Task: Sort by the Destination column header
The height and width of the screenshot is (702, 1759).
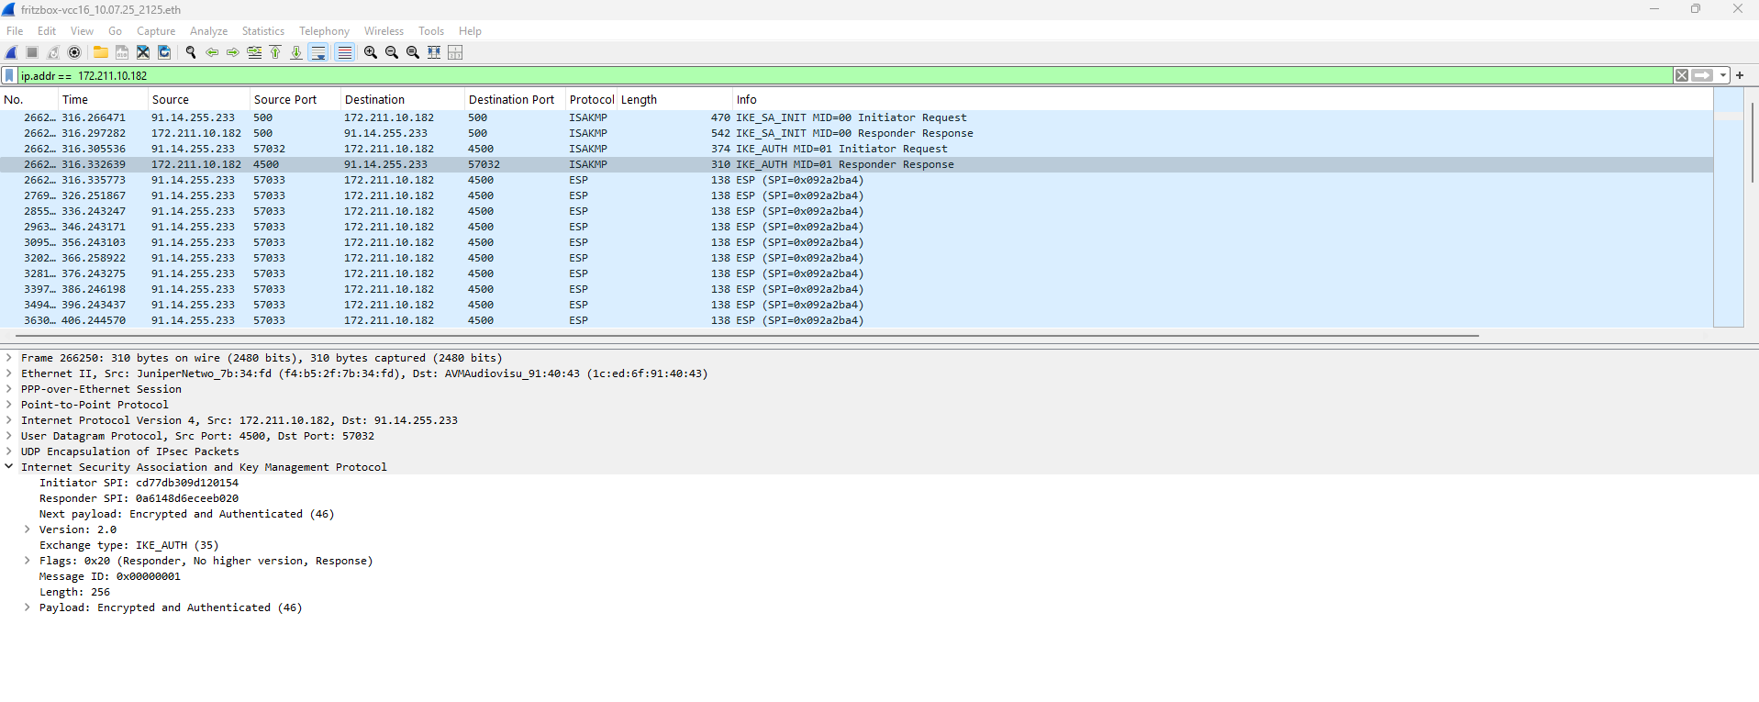Action: click(x=403, y=99)
